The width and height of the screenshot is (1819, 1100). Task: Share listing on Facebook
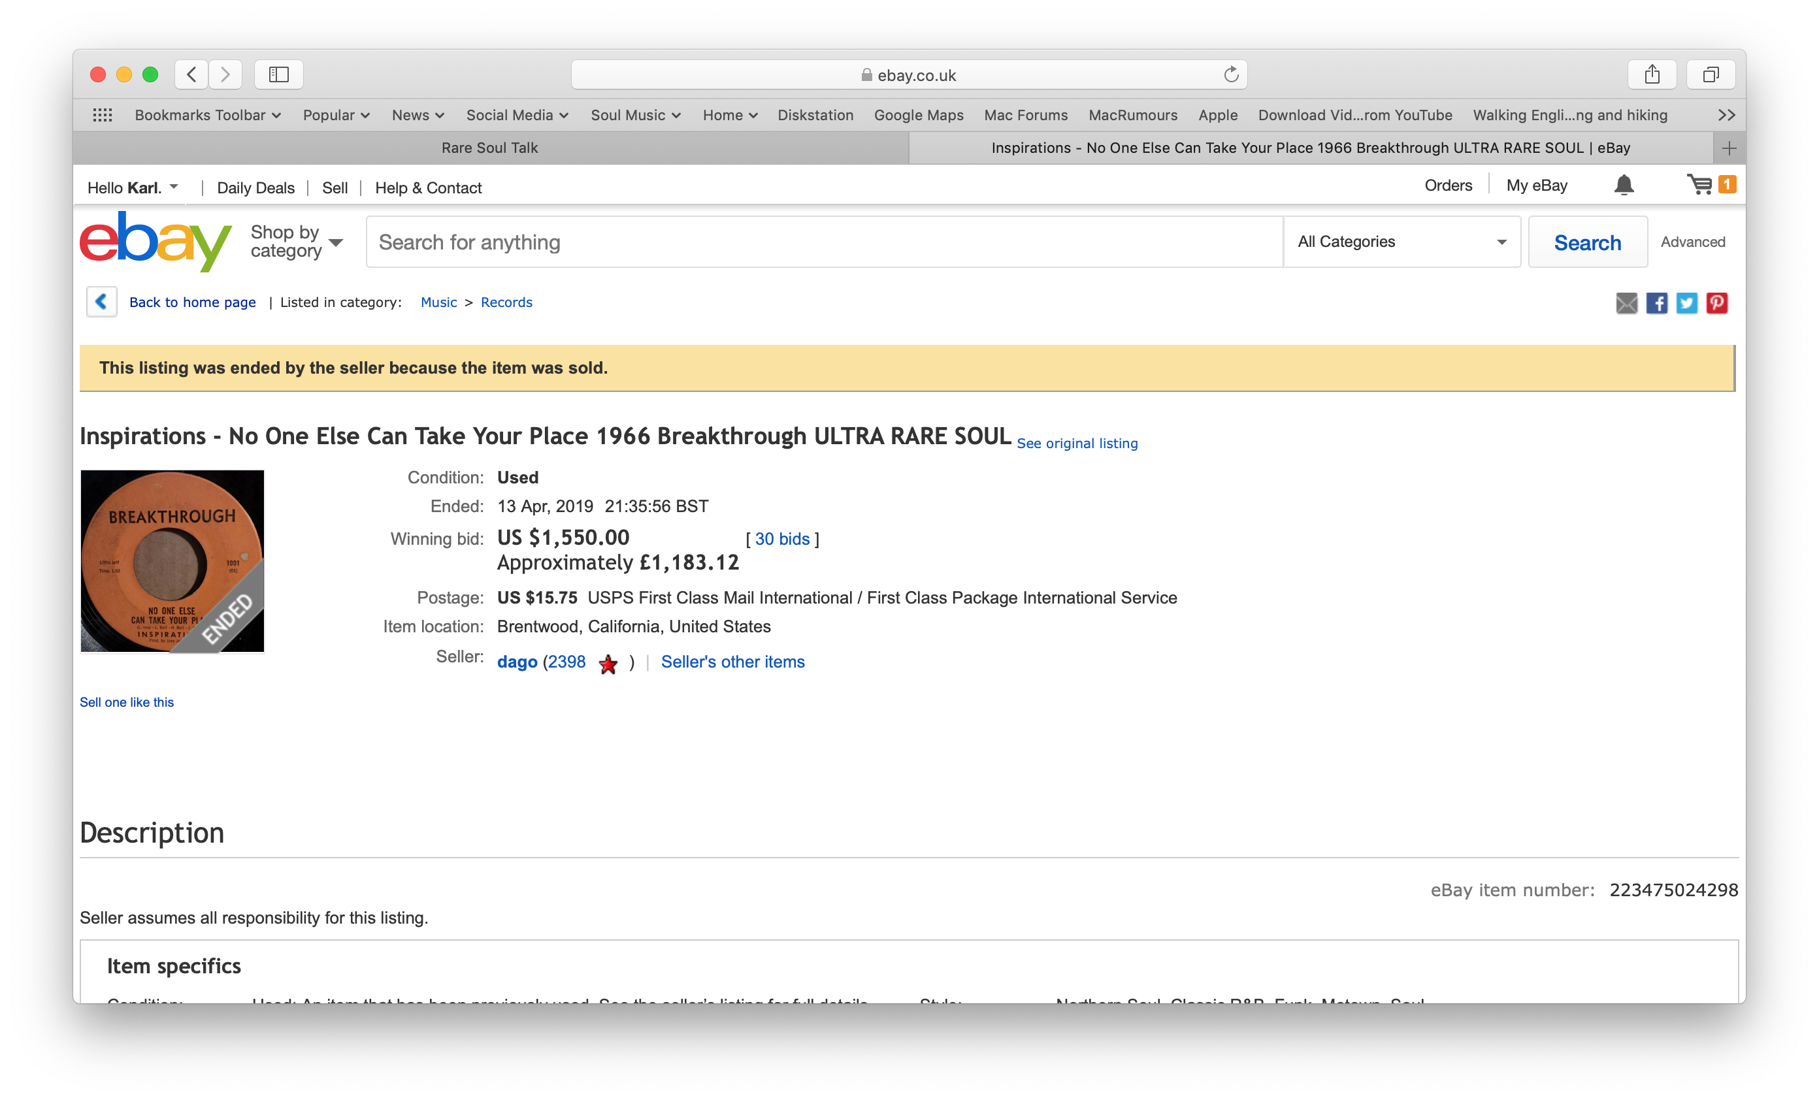click(1656, 304)
